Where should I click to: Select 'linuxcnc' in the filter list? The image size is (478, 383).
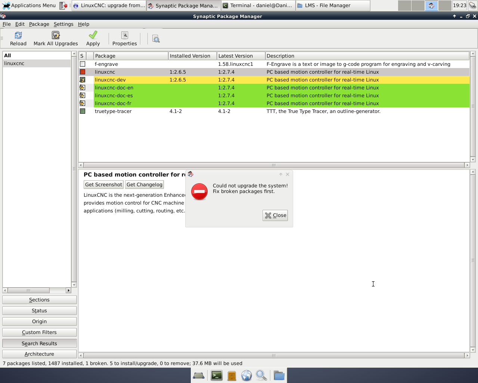pos(37,63)
